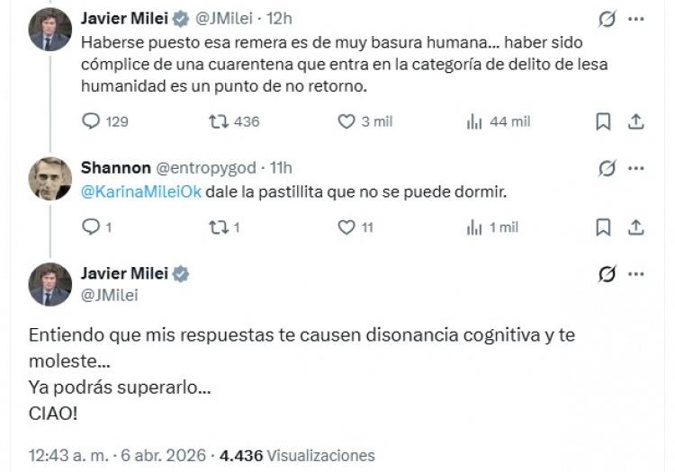Open Shannon's profile name link
Viewport: 675px width, 472px height.
point(116,167)
